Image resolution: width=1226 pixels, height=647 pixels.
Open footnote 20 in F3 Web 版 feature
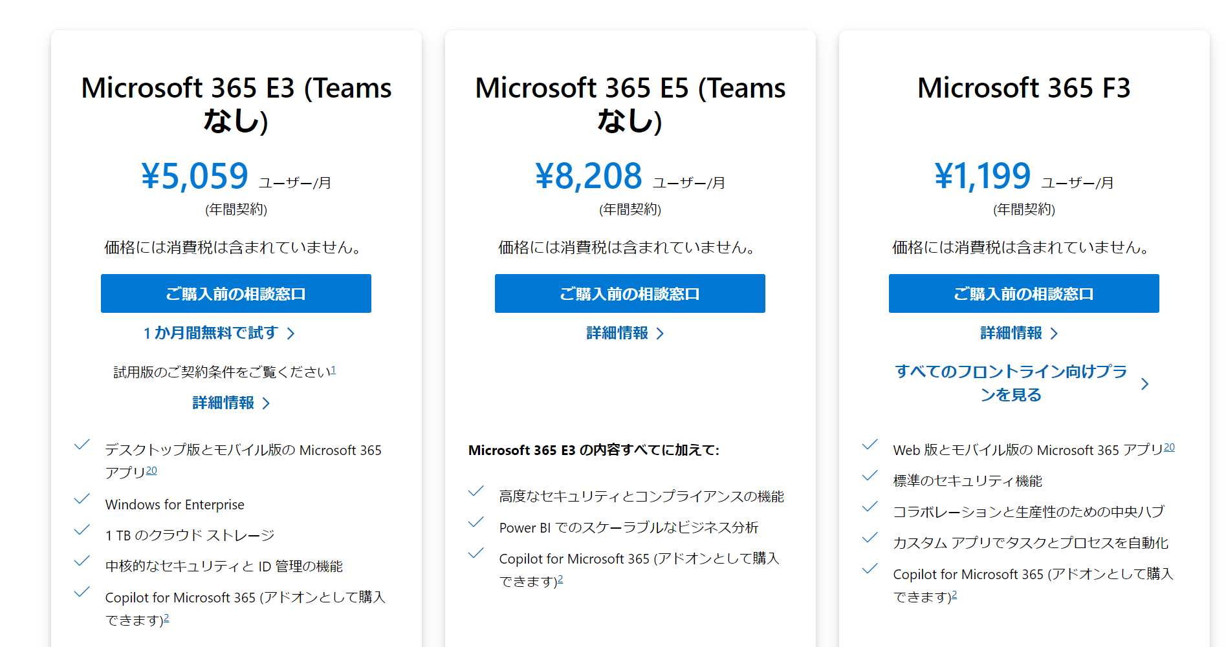[x=1169, y=447]
